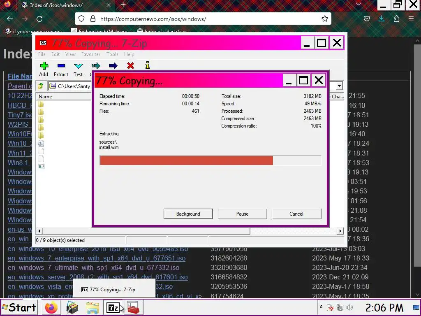Viewport: 421px width, 316px height.
Task: Click the yellow Info icon in 7-Zip
Action: 148,65
